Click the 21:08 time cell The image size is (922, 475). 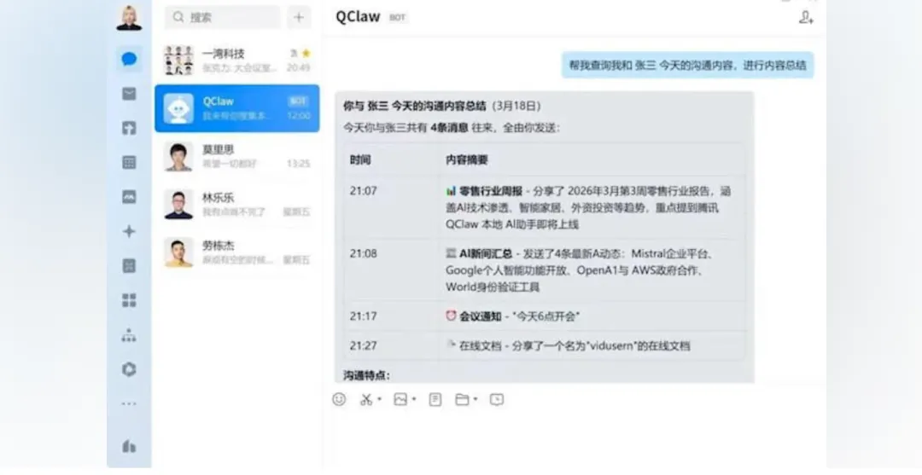click(364, 253)
